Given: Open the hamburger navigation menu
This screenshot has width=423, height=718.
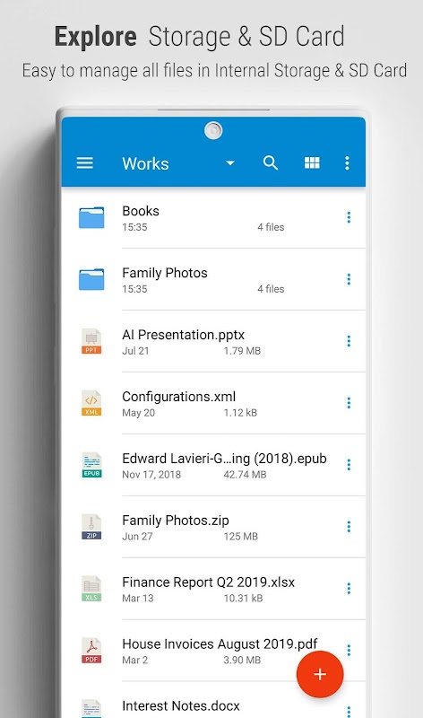Looking at the screenshot, I should click(84, 163).
